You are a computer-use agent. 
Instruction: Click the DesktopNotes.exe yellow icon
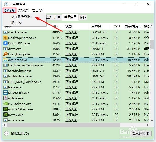point(5,38)
